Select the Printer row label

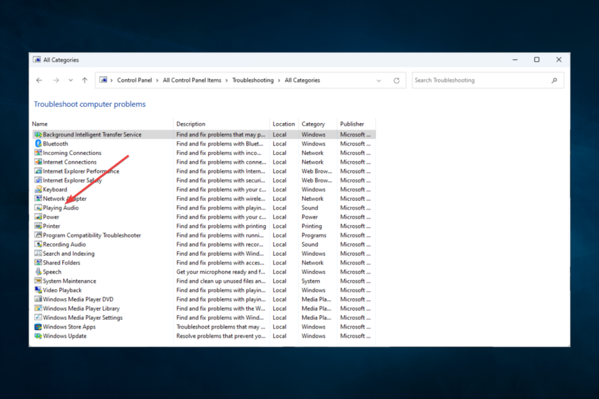(51, 227)
